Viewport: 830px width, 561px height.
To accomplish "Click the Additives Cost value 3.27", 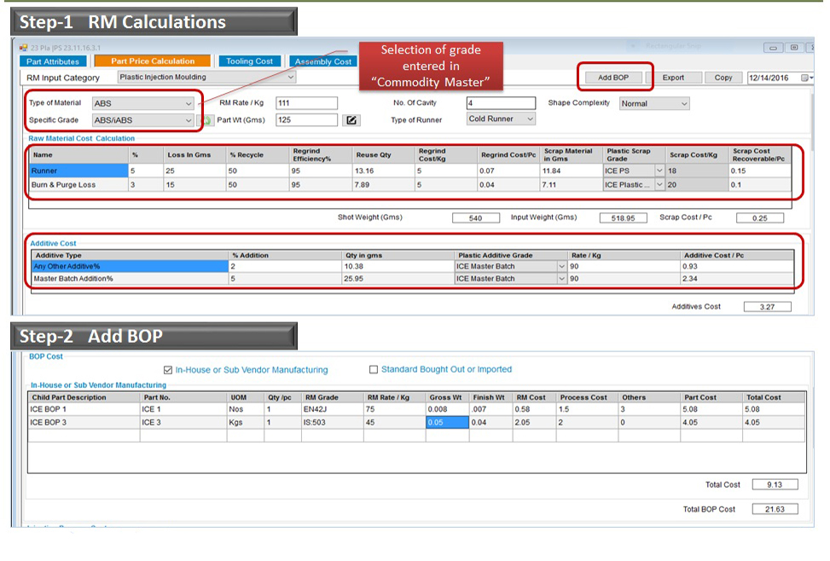I will 767,307.
